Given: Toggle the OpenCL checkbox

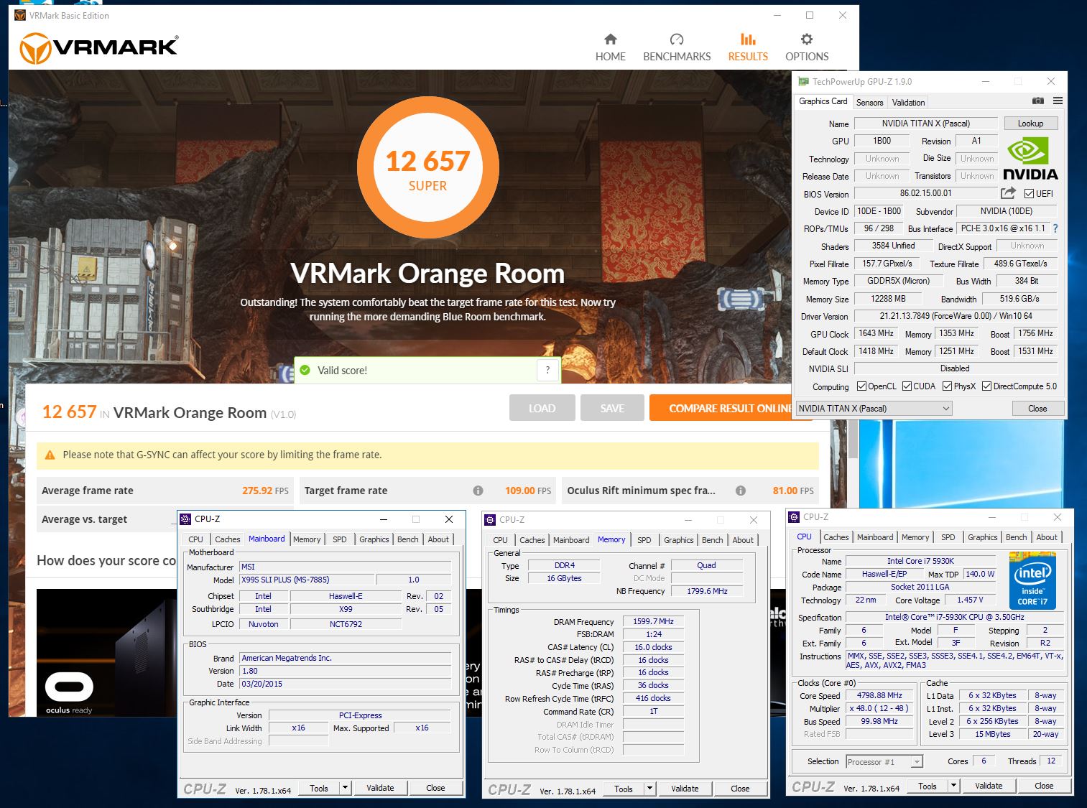Looking at the screenshot, I should click(x=861, y=386).
